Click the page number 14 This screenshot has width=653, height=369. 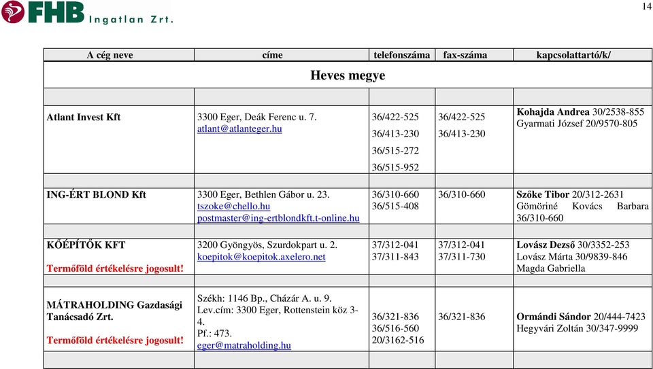coord(647,6)
